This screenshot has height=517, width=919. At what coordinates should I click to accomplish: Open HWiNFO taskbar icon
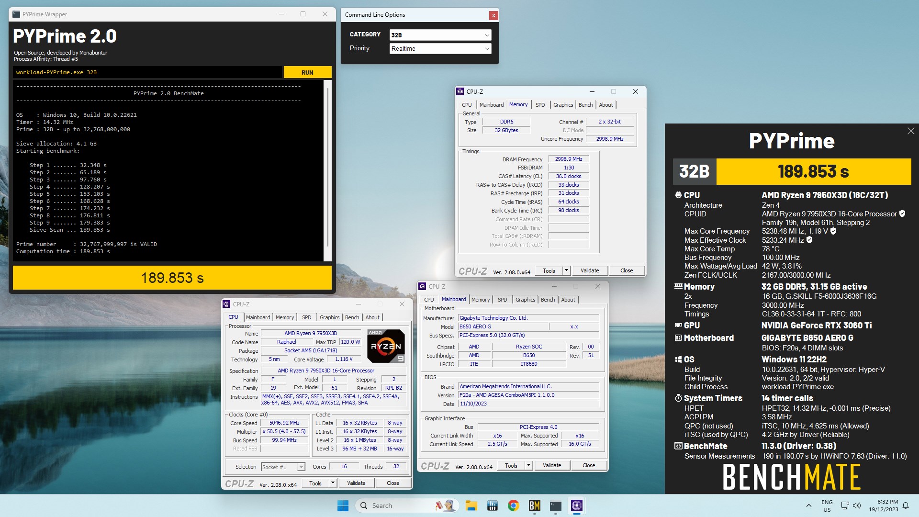(492, 506)
